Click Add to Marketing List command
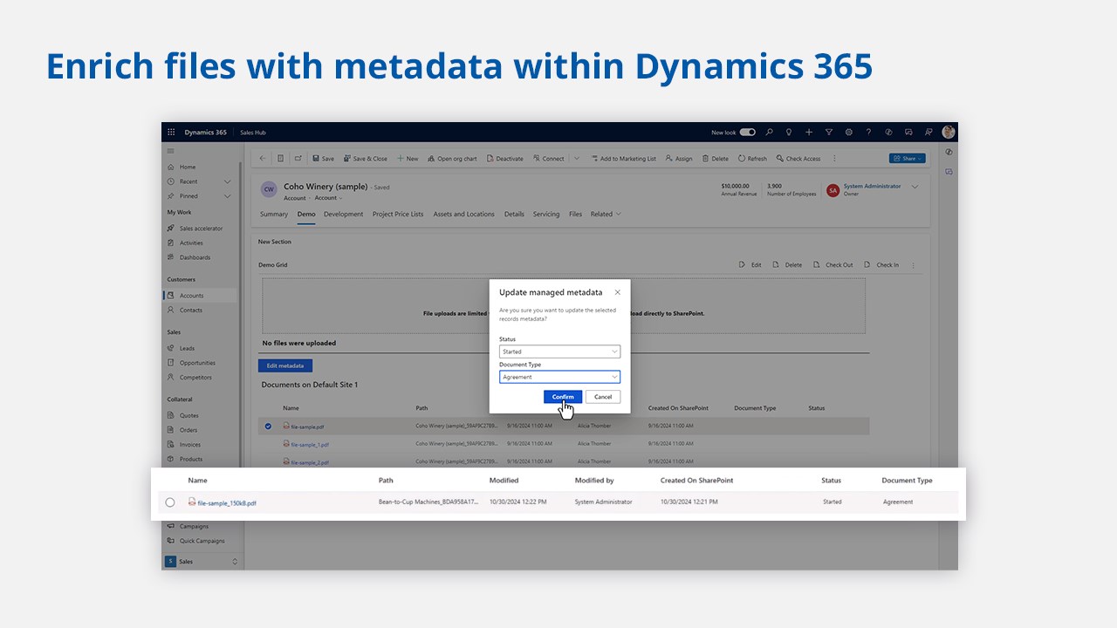 pos(623,159)
